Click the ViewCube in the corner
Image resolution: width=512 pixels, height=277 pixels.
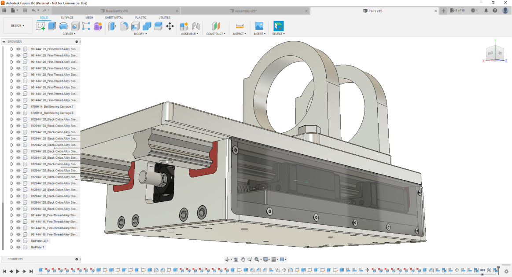coord(494,54)
